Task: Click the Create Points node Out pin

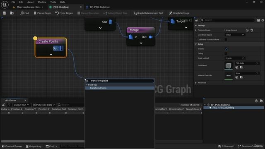Action: tap(62, 48)
